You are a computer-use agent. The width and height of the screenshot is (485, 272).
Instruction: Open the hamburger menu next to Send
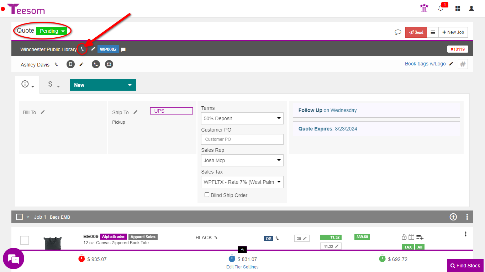[x=433, y=32]
